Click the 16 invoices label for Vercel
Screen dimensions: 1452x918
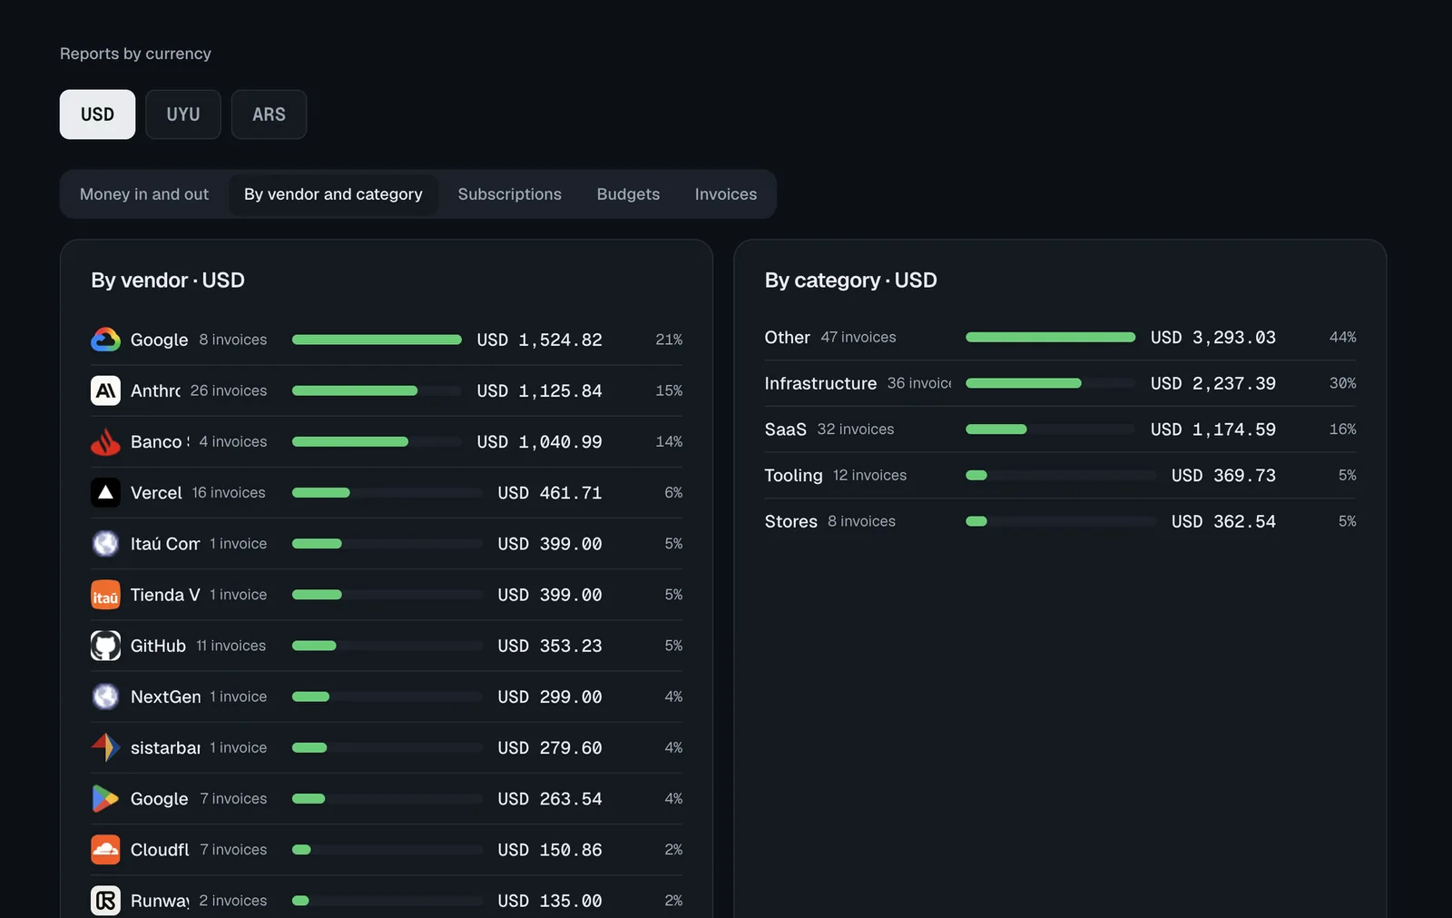point(229,492)
